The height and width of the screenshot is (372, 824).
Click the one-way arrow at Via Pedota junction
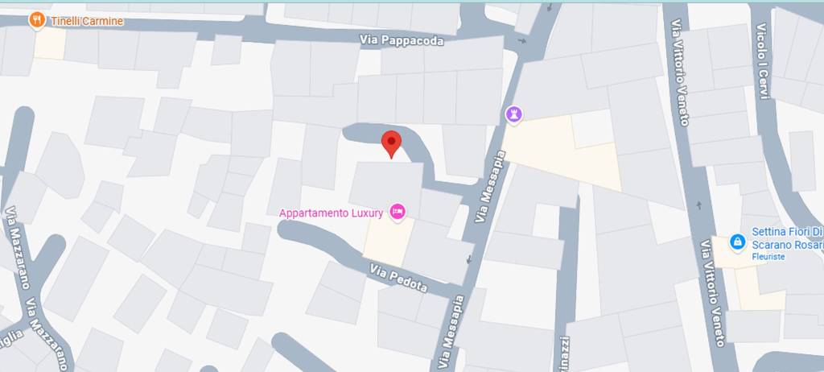click(x=469, y=259)
